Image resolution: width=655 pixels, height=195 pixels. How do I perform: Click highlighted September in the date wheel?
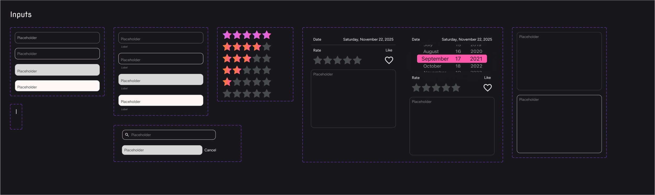point(435,59)
